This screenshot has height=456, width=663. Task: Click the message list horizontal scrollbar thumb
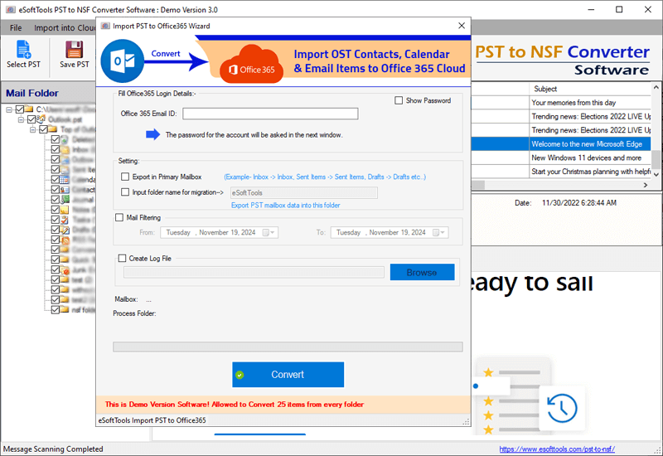(x=478, y=185)
